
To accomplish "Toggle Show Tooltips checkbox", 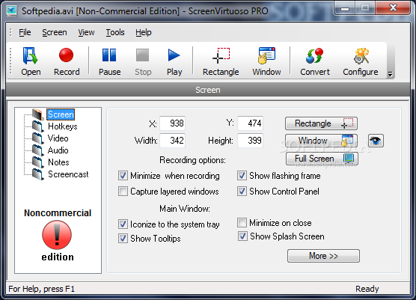I will coord(123,238).
